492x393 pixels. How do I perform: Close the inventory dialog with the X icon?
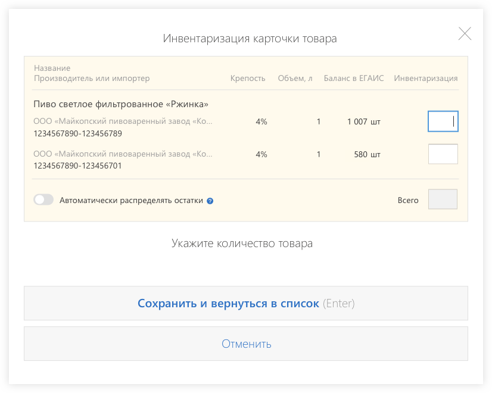(465, 34)
